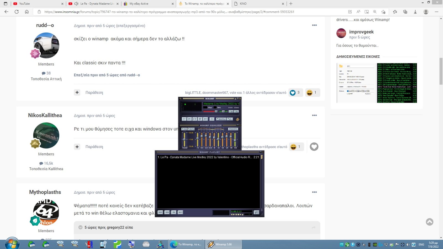443x249 pixels.
Task: Click Παράθεση on NikosKallithea post
Action: [x=94, y=147]
